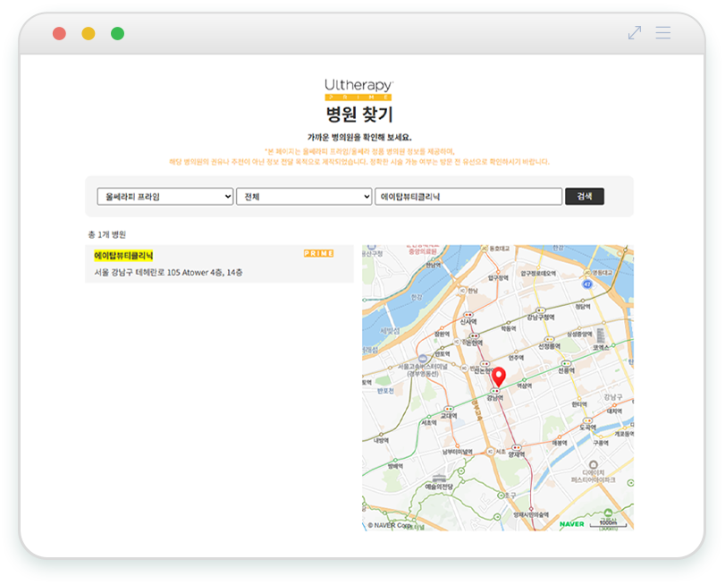Click the NAVER logo on map
725x585 pixels.
coord(571,523)
